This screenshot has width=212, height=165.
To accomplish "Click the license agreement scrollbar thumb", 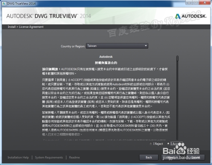I will coord(177,58).
